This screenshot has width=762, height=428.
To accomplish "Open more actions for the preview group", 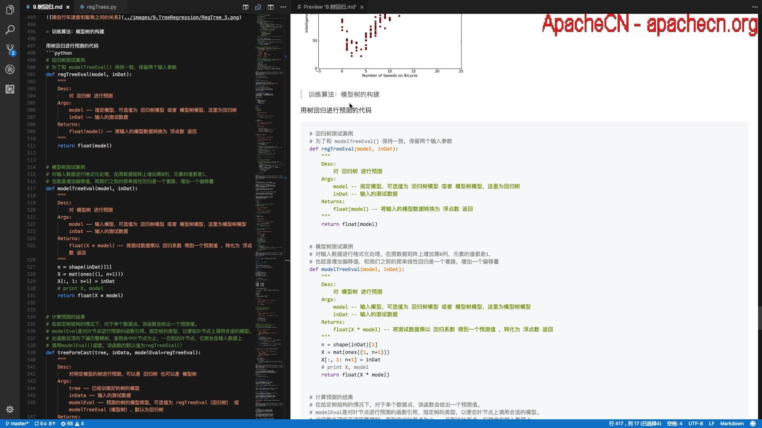I will coord(754,7).
